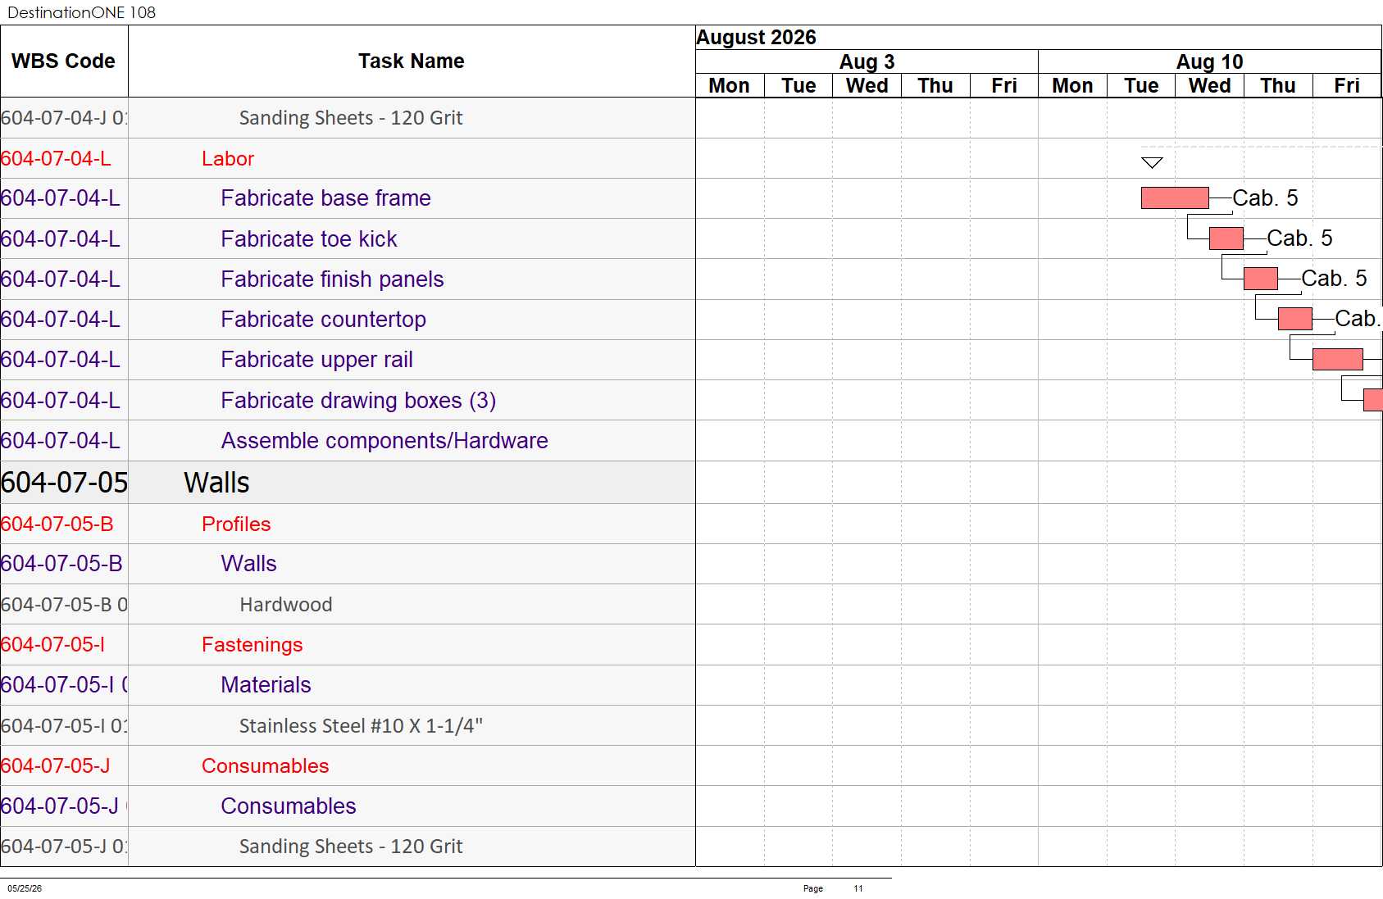Click the Mon header under Aug 3
The image size is (1383, 899).
click(x=730, y=86)
